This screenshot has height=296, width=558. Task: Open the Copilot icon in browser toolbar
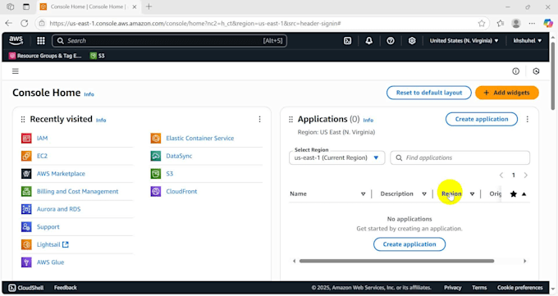coord(548,23)
